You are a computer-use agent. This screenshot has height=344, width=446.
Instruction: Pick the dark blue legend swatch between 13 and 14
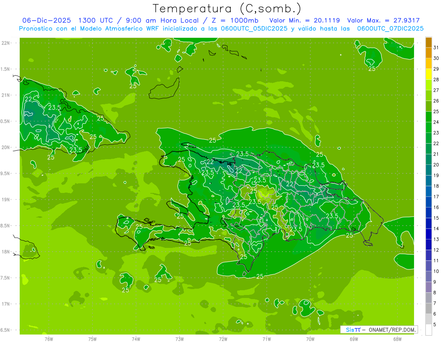[429, 234]
